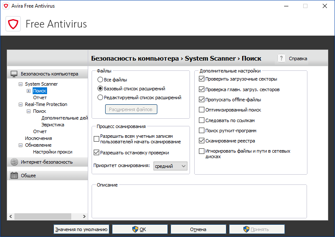Select Real-Time Protection in tree
Screen dimensions: 335x237
pos(46,104)
